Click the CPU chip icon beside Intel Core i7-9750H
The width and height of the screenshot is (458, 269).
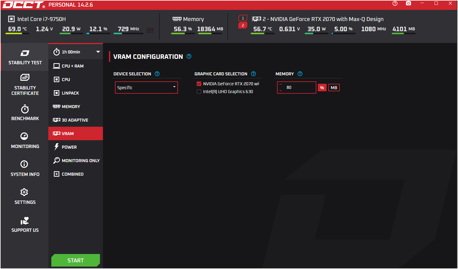11,19
